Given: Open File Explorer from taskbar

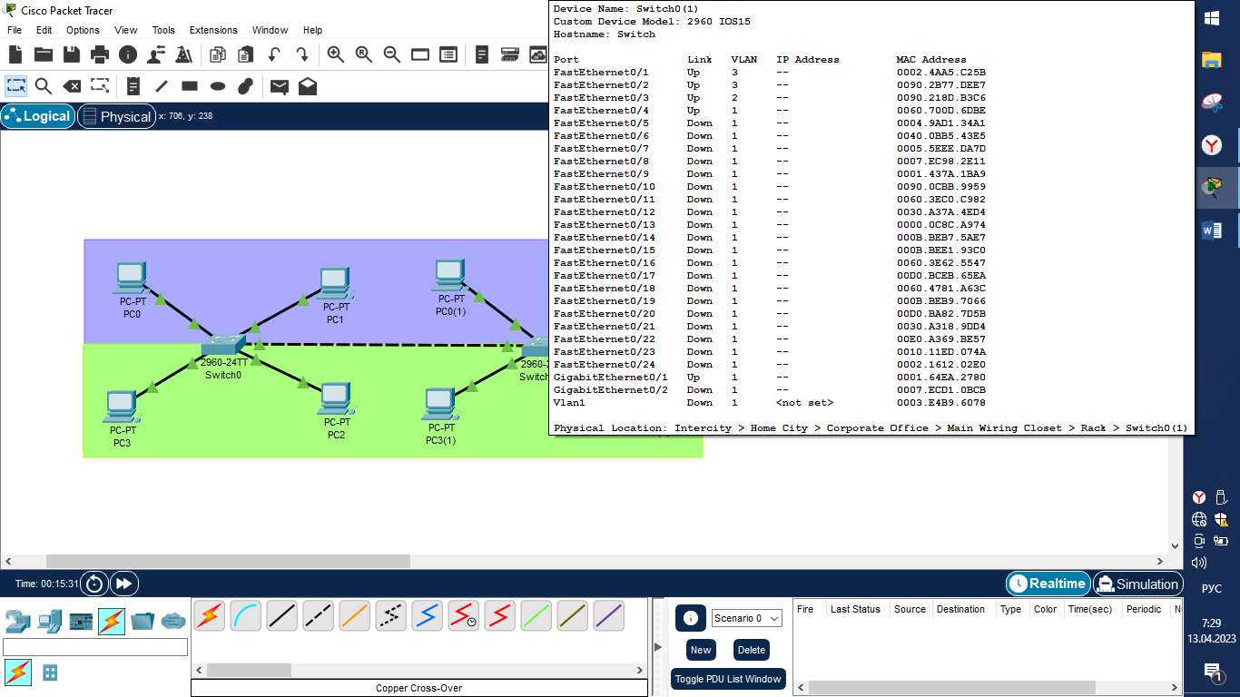Looking at the screenshot, I should pyautogui.click(x=1212, y=60).
